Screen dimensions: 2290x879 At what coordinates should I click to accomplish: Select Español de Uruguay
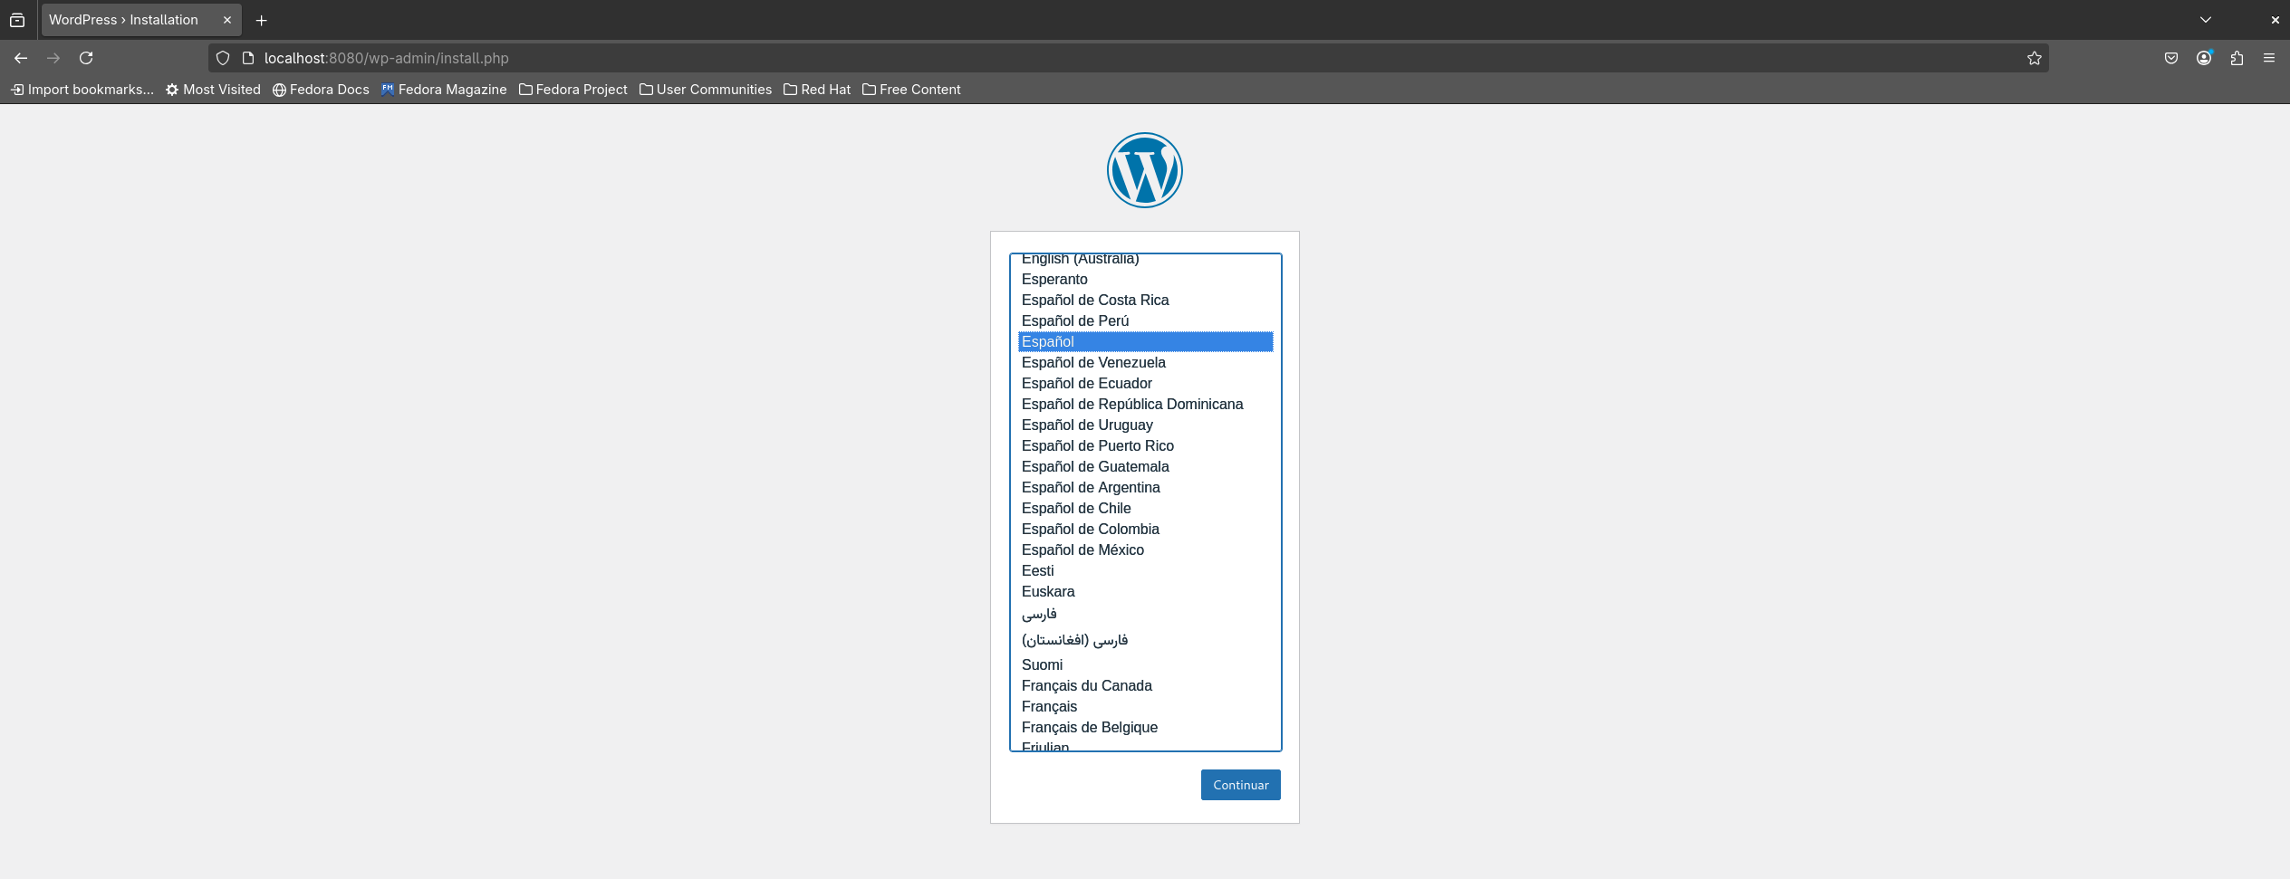pos(1145,425)
